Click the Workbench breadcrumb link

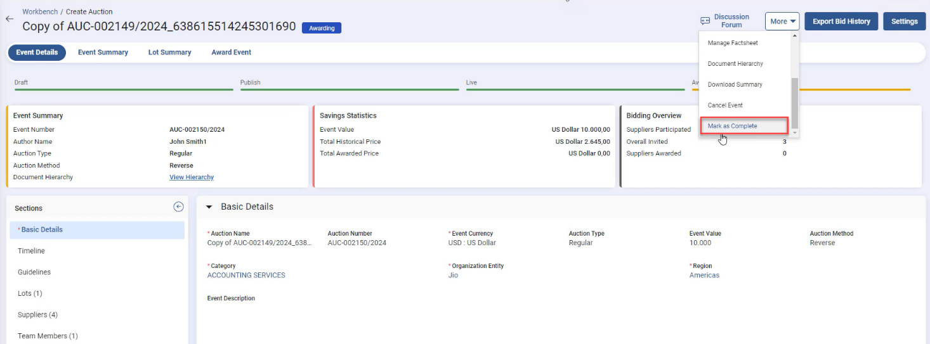click(x=40, y=11)
